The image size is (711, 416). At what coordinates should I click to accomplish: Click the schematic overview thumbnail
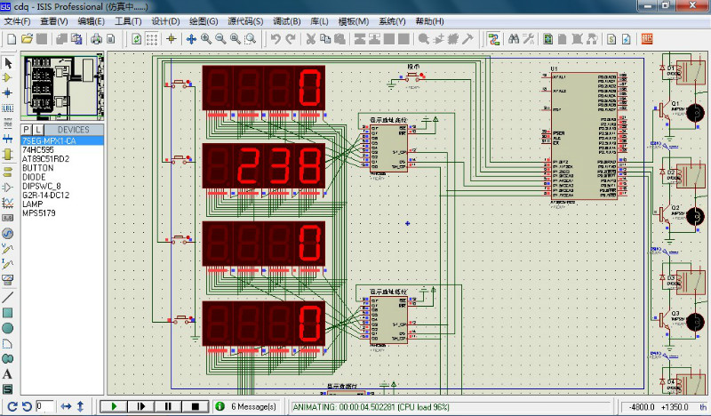pyautogui.click(x=62, y=87)
